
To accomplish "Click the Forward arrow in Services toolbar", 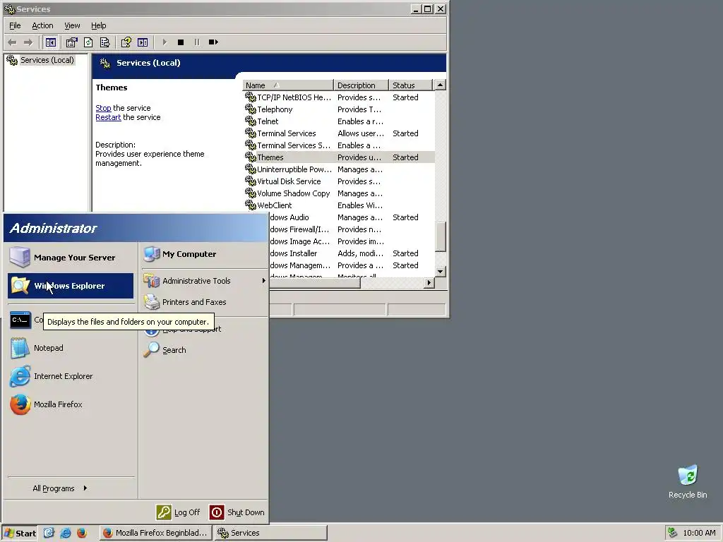I will [28, 42].
